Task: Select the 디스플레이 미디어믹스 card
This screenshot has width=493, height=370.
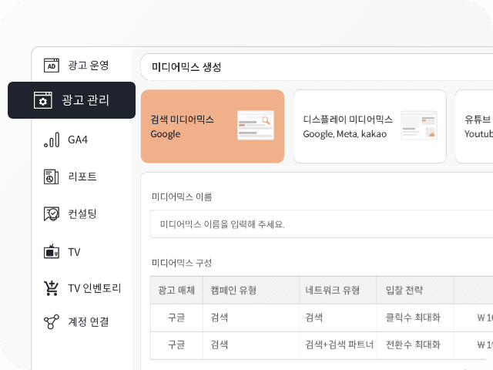Action: 370,126
